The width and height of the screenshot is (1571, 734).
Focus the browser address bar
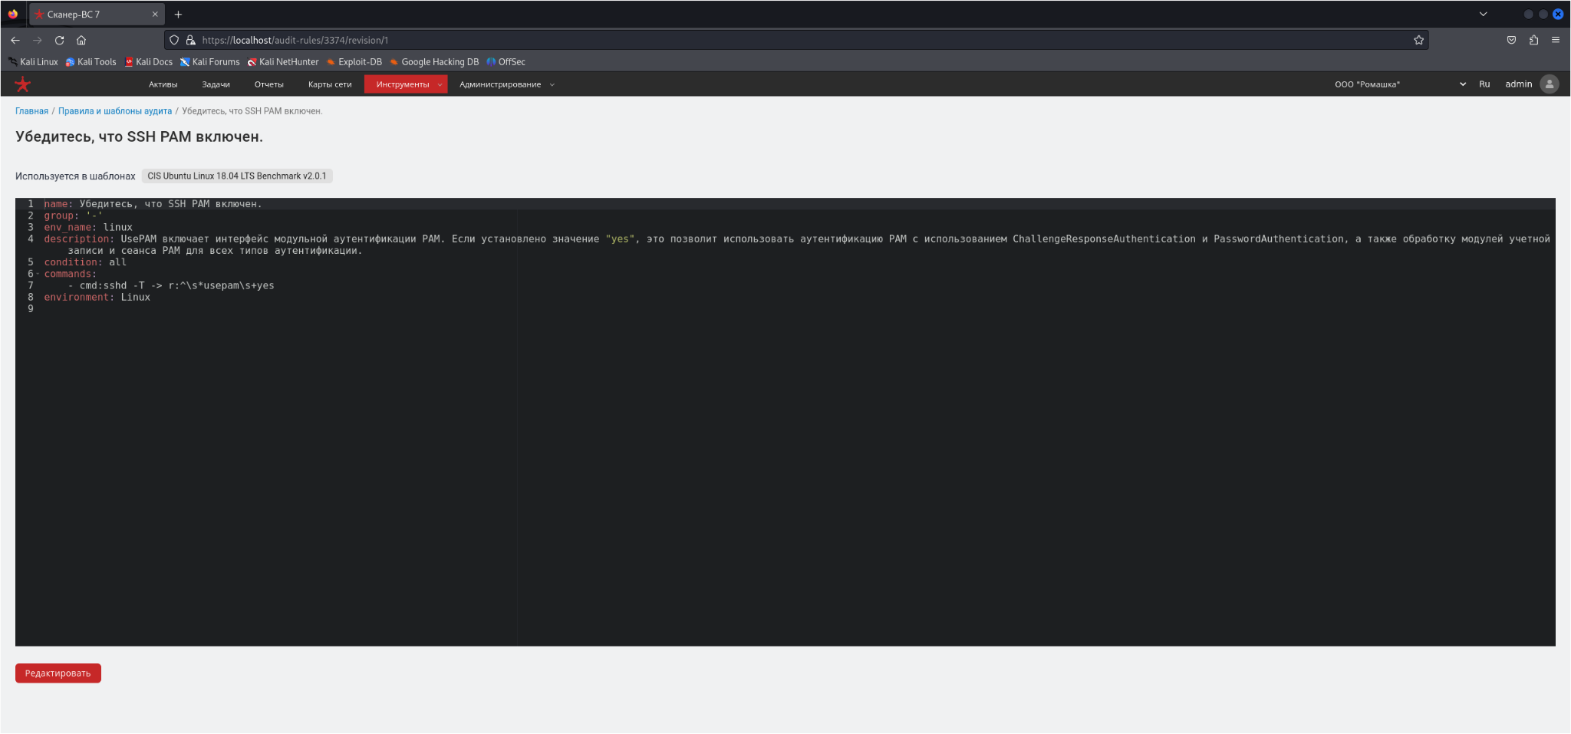798,40
